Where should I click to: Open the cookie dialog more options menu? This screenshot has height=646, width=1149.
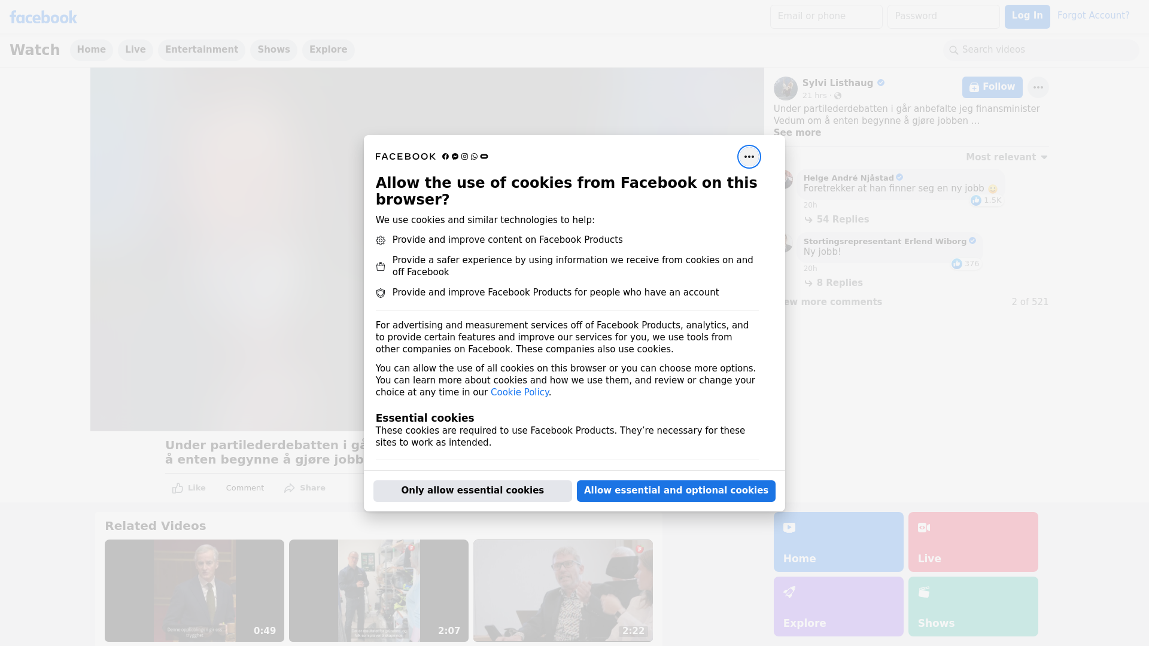coord(749,157)
